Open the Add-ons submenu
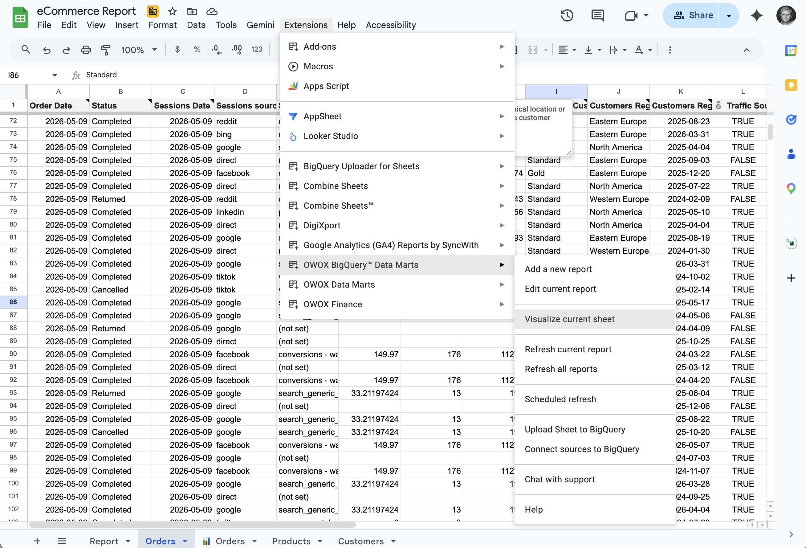Image resolution: width=806 pixels, height=548 pixels. (397, 47)
